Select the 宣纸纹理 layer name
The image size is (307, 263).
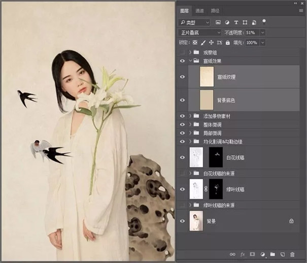226,77
